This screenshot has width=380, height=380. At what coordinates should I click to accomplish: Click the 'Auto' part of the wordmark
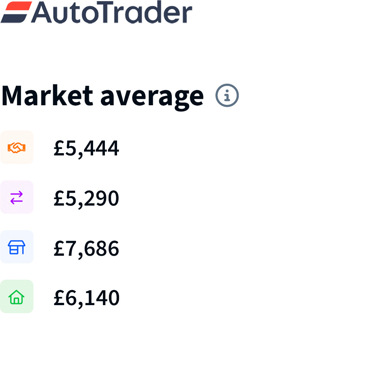pyautogui.click(x=65, y=13)
